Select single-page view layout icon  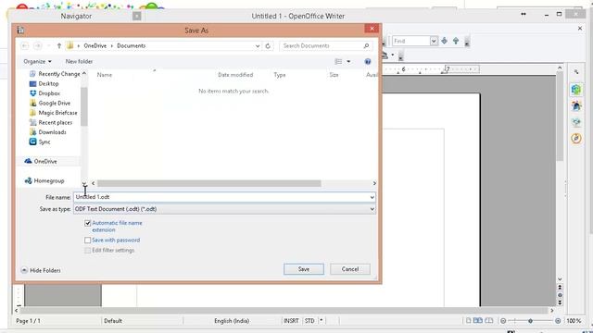pos(468,321)
